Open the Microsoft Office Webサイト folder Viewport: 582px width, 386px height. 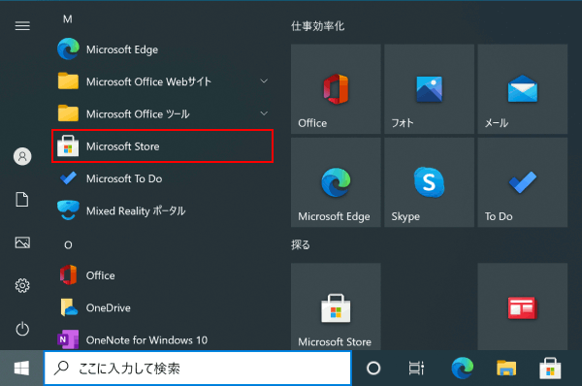pyautogui.click(x=162, y=81)
